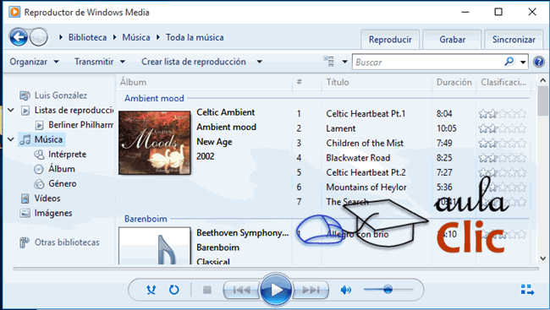Toggle repeat playback
550x310 pixels.
(x=174, y=290)
